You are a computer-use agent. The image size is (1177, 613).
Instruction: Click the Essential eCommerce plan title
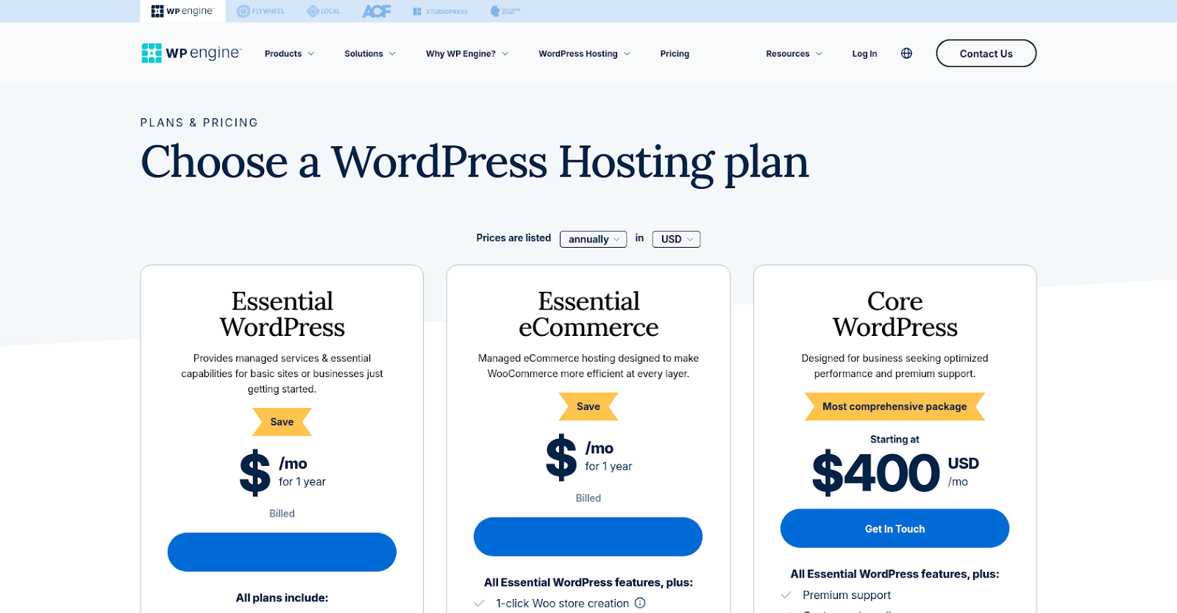588,314
